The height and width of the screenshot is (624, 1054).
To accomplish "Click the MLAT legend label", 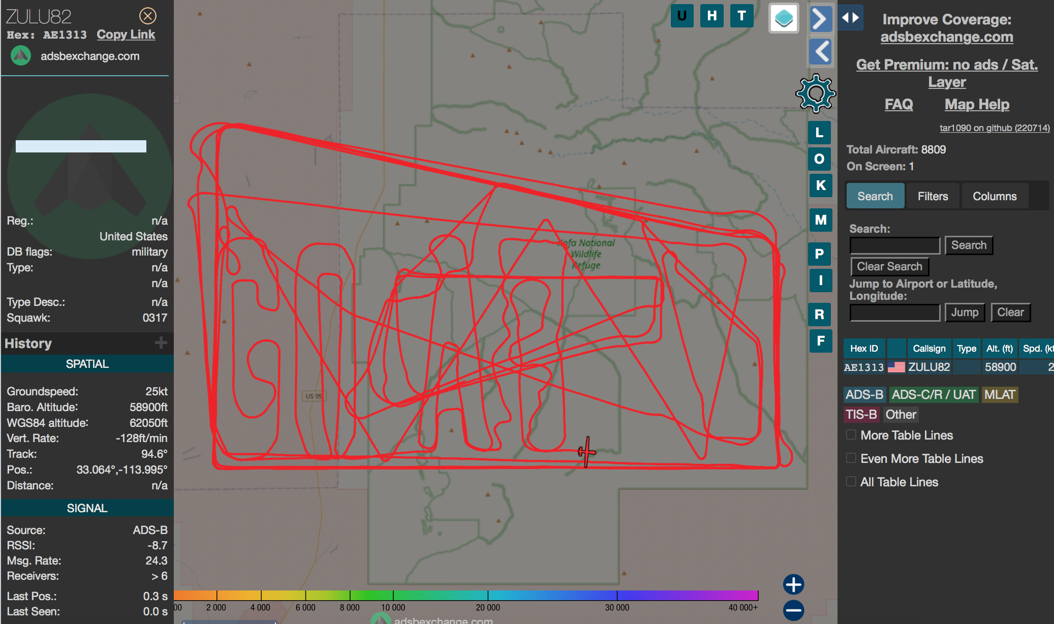I will 1000,395.
